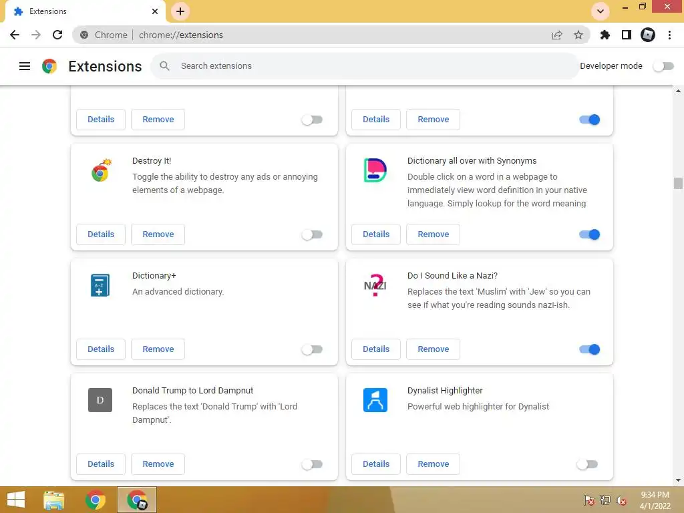Viewport: 684px width, 513px height.
Task: Open Windows Start menu
Action: pyautogui.click(x=16, y=500)
